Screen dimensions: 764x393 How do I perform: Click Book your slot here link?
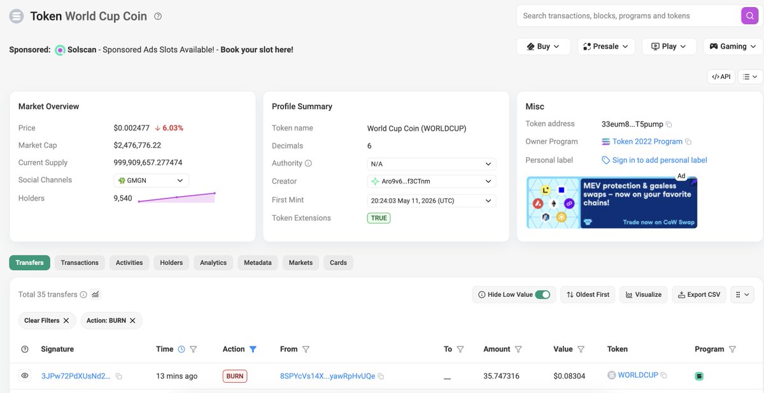(257, 50)
